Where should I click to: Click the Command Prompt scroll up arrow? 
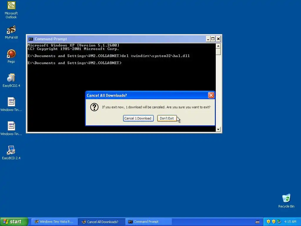[x=218, y=46]
